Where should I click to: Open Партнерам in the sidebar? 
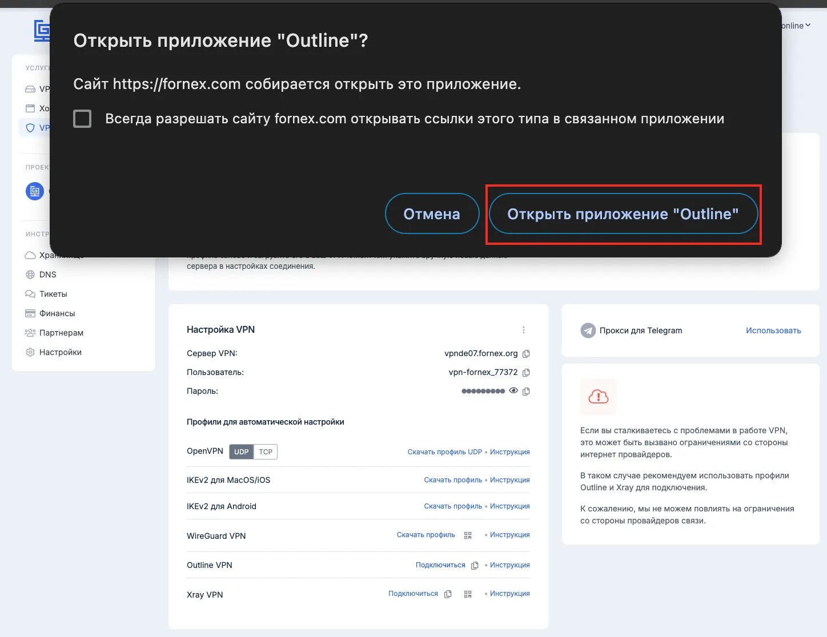61,333
